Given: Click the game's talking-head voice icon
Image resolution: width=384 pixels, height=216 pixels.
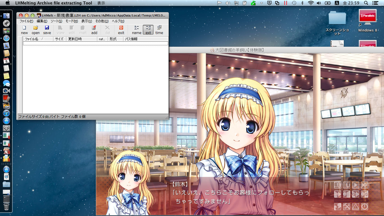Looking at the screenshot, I should [x=338, y=207].
